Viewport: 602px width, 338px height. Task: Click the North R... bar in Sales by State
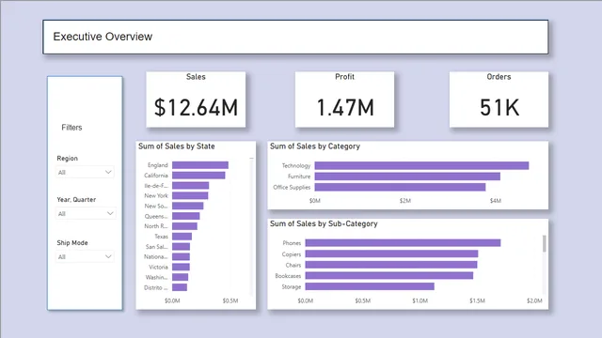184,226
